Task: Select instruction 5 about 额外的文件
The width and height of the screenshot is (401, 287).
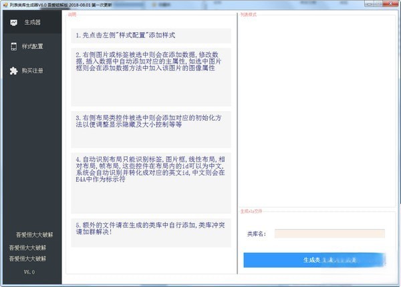Action: 151,232
